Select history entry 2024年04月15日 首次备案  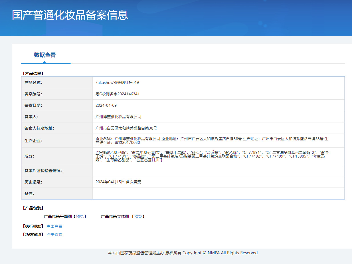[x=118, y=182]
